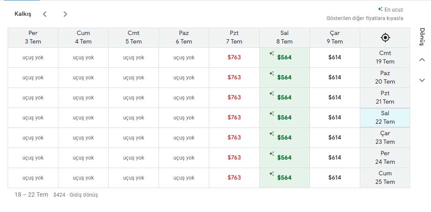431x212 pixels.
Task: Show later return dates with down chevron
Action: point(422,80)
